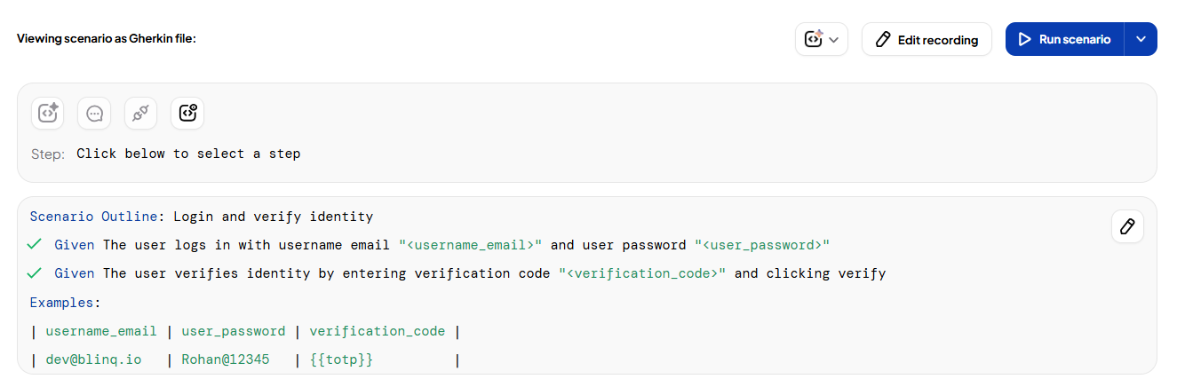This screenshot has width=1177, height=387.
Task: Open the AI code dropdown in the header
Action: point(822,39)
